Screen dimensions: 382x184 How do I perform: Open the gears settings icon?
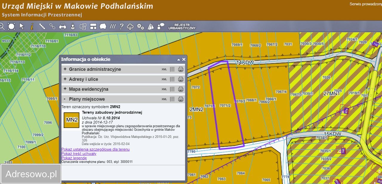[x=141, y=26]
